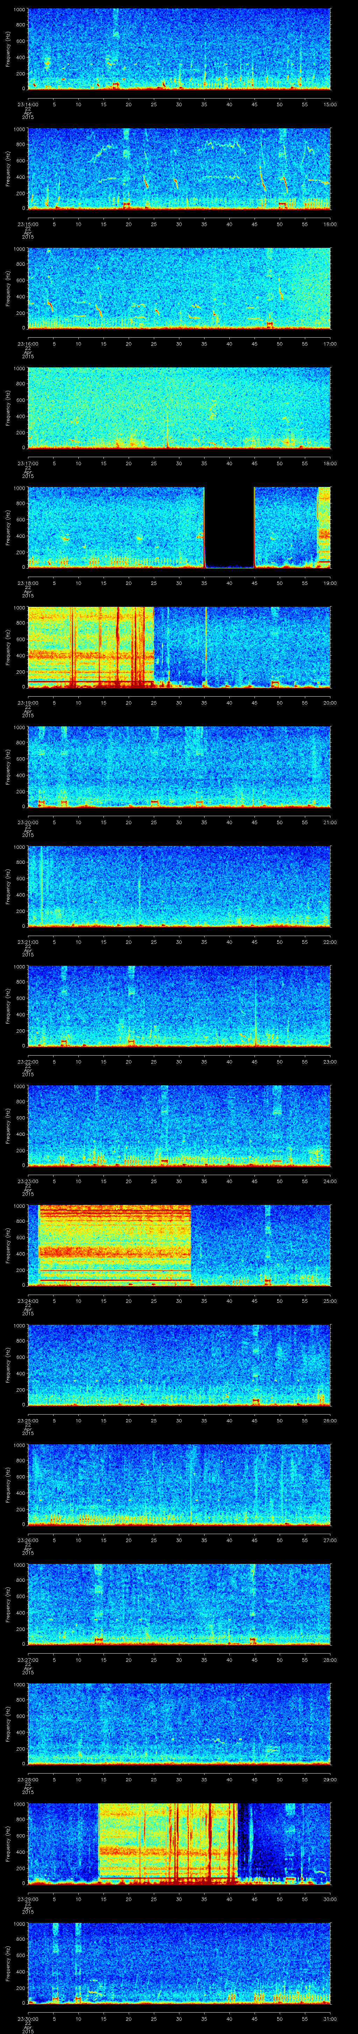Select the 23:17:00 spectrogram panel

pyautogui.click(x=179, y=407)
